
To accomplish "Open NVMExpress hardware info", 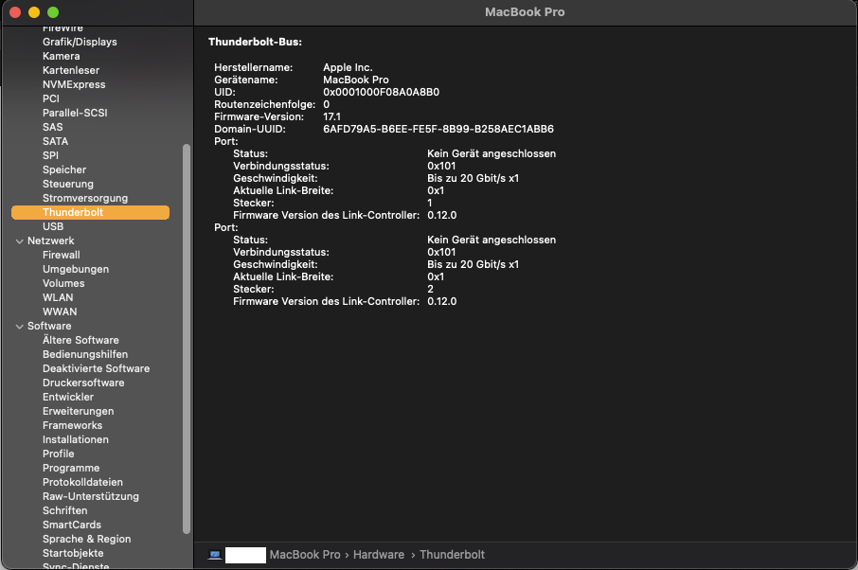I will pyautogui.click(x=74, y=85).
